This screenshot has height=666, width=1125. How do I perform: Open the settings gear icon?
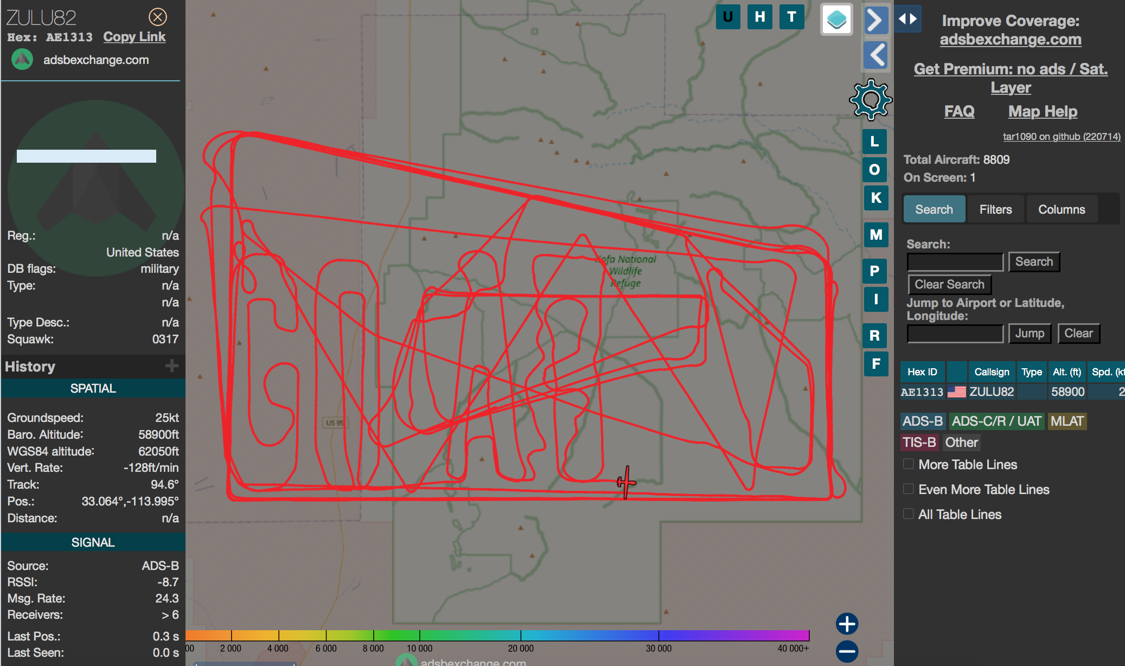pos(871,100)
